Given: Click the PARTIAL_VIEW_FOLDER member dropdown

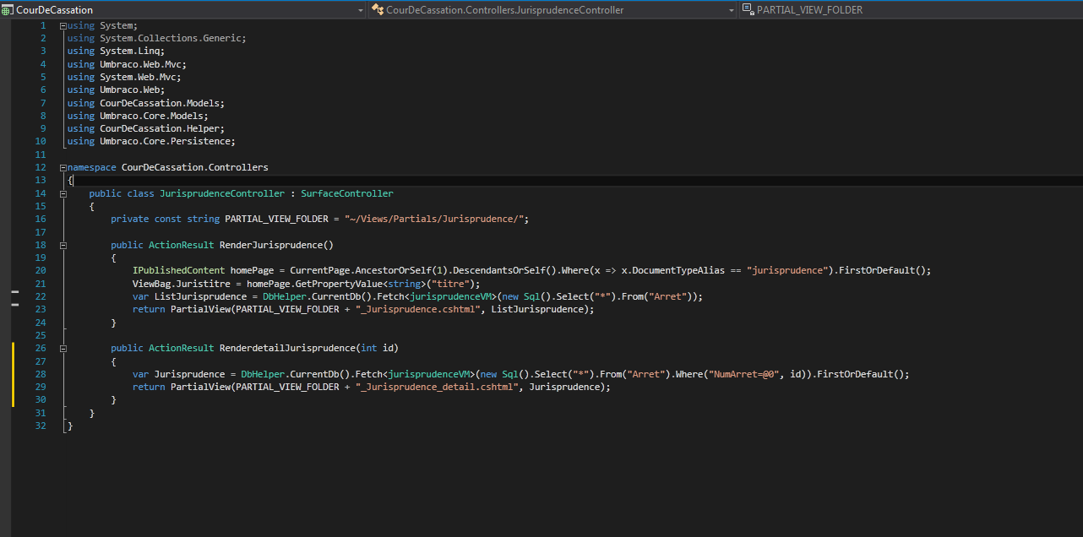Looking at the screenshot, I should coord(911,9).
